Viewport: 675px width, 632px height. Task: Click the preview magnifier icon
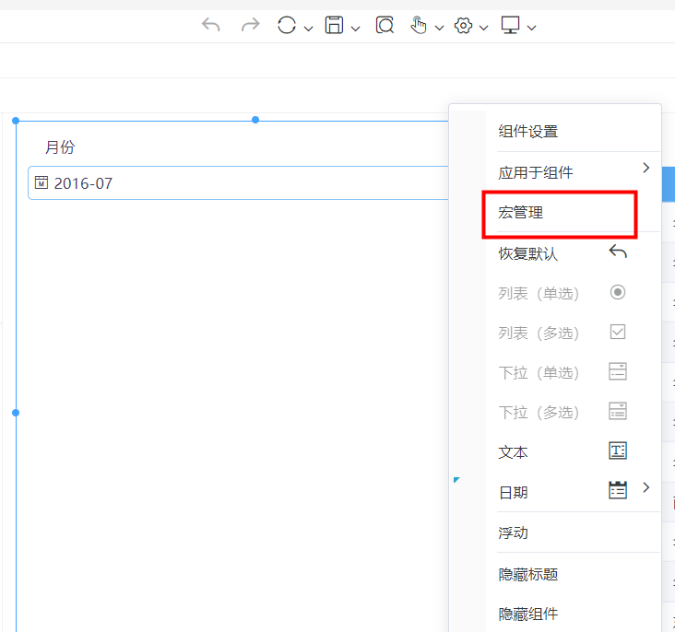click(x=385, y=25)
